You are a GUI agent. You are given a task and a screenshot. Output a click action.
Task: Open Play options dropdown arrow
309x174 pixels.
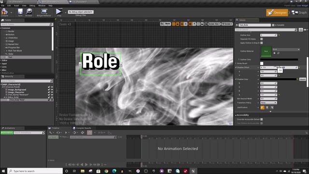pos(66,13)
